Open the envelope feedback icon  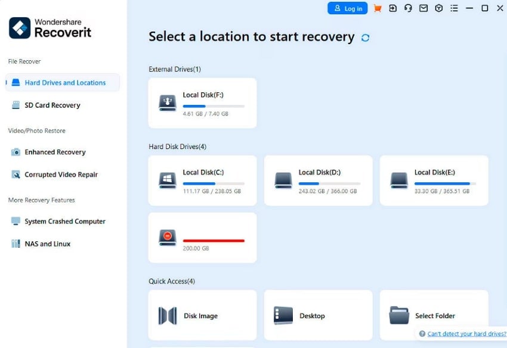coord(423,8)
